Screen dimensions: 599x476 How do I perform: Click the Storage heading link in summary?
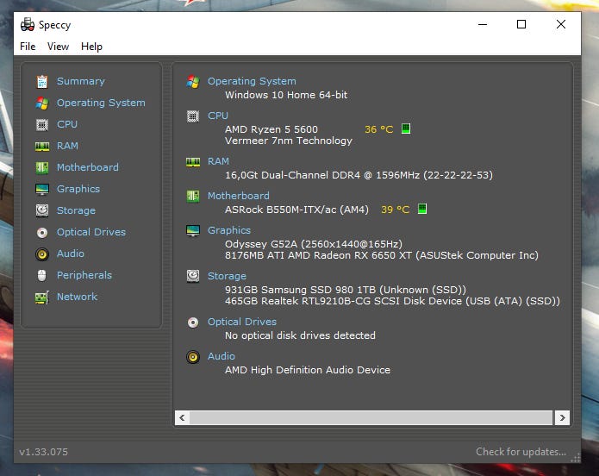click(x=227, y=276)
